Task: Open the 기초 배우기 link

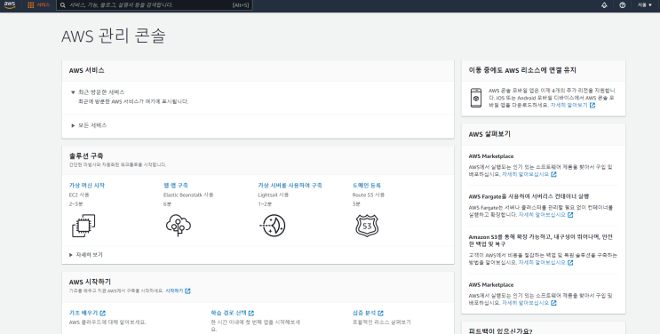Action: coord(83,313)
